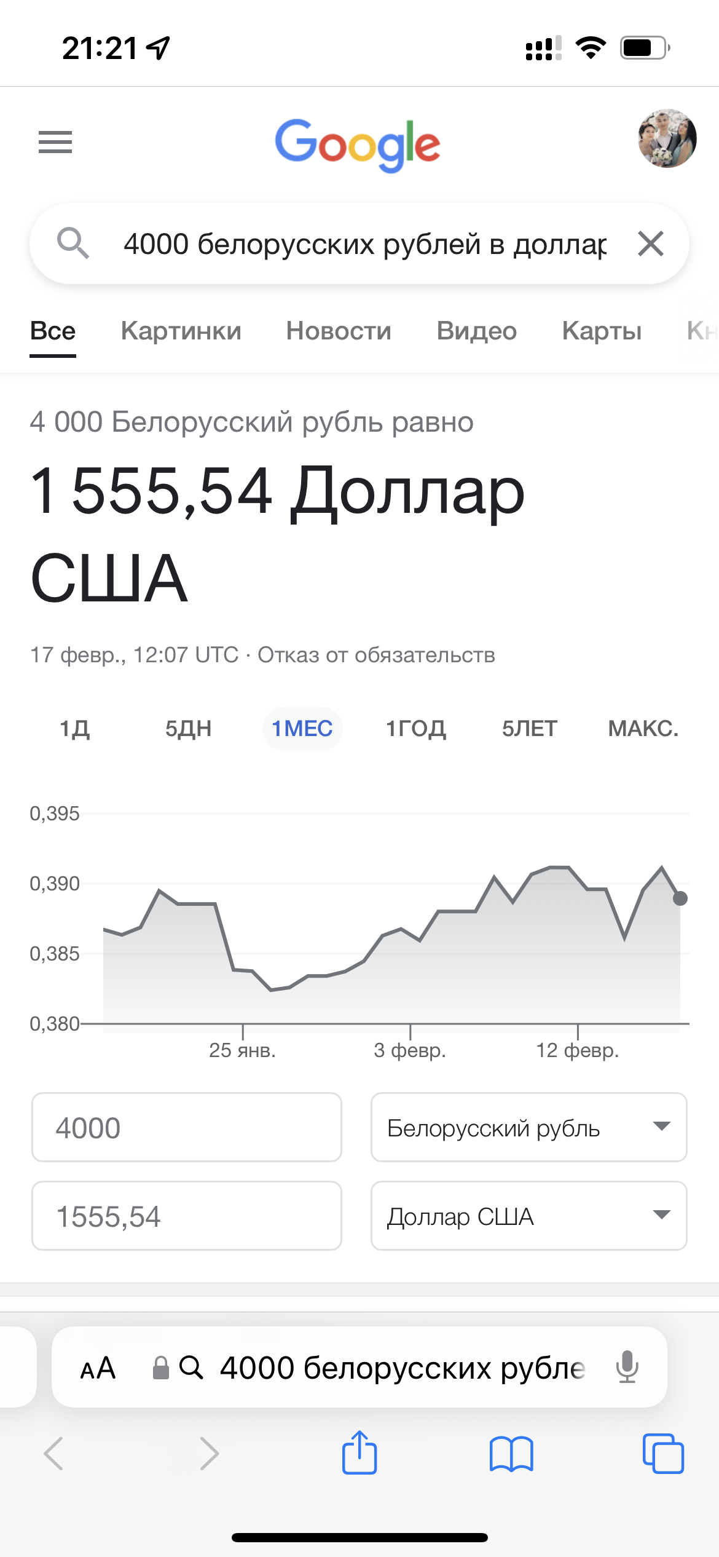719x1557 pixels.
Task: Tap the microphone in address bar
Action: pyautogui.click(x=627, y=1367)
